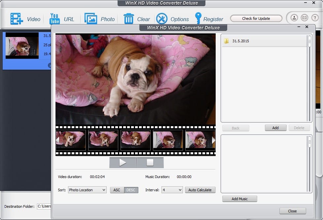This screenshot has height=220, width=323.
Task: Toggle DESC sort order
Action: click(x=131, y=190)
